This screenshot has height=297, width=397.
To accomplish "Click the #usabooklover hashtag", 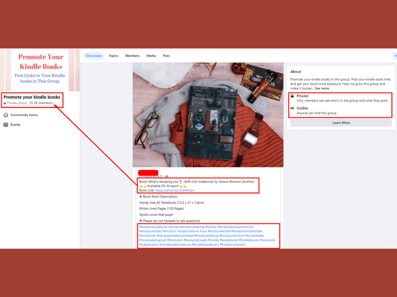I will [188, 231].
